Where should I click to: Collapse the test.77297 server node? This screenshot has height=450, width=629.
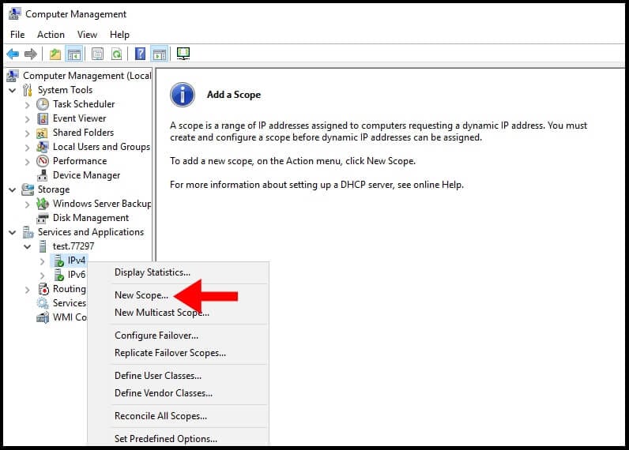[27, 247]
